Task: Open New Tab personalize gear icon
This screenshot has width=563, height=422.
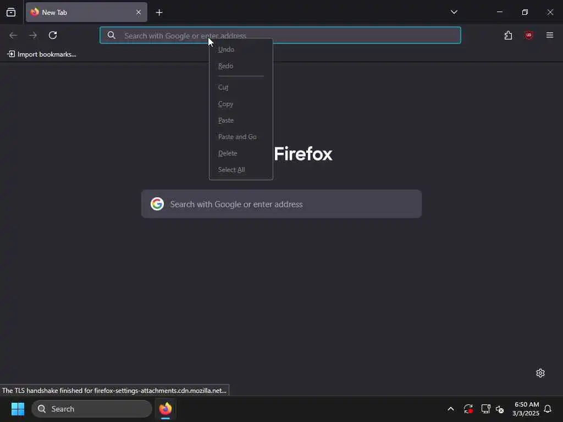Action: 540,373
